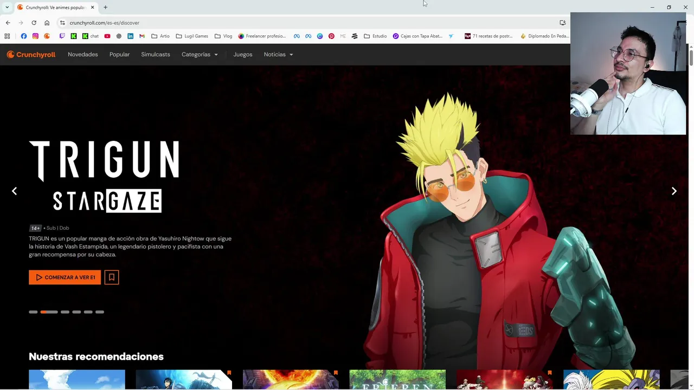Show the next hero carousel slide

674,191
